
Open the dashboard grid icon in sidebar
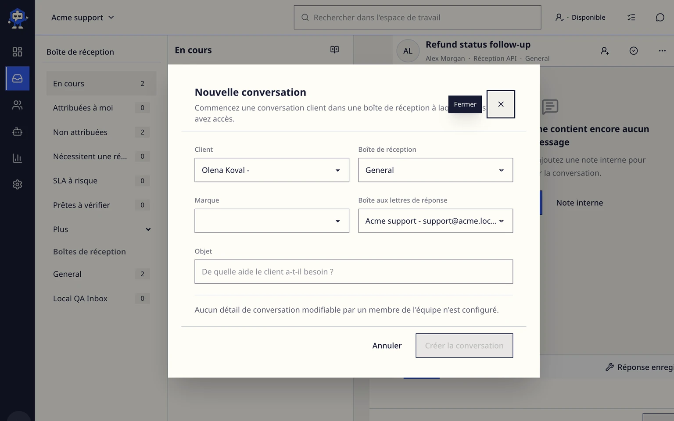[x=18, y=52]
